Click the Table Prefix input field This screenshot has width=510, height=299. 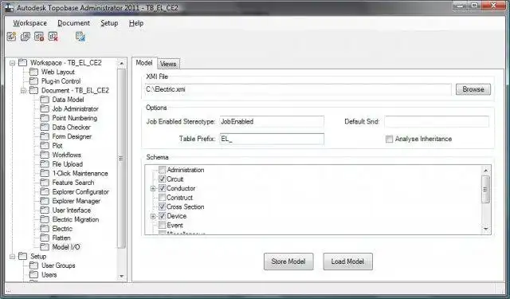coord(272,139)
